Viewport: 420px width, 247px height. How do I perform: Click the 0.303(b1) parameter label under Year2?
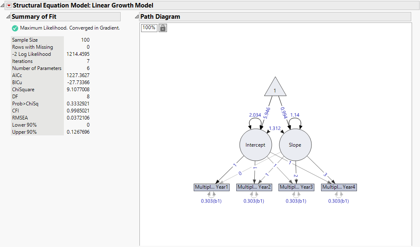(x=254, y=200)
